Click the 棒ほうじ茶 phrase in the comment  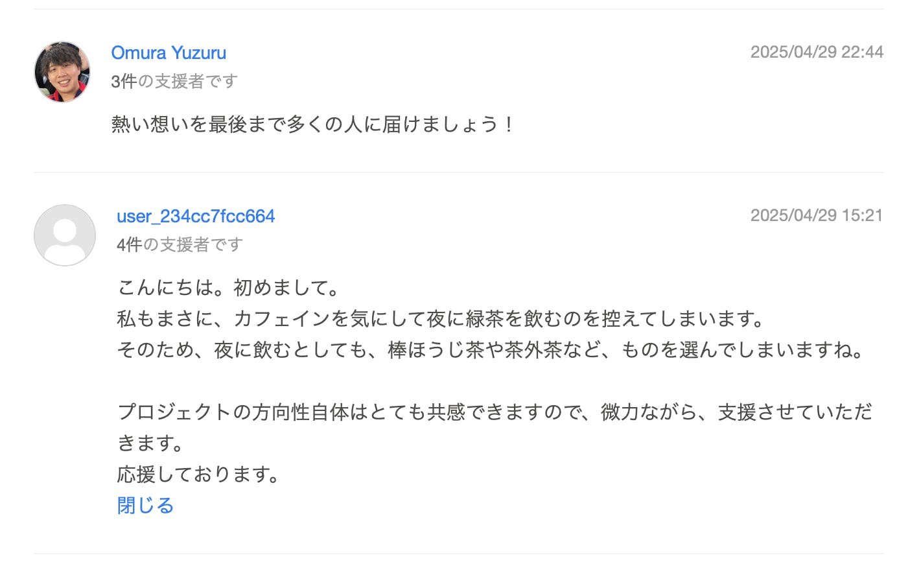(x=426, y=350)
